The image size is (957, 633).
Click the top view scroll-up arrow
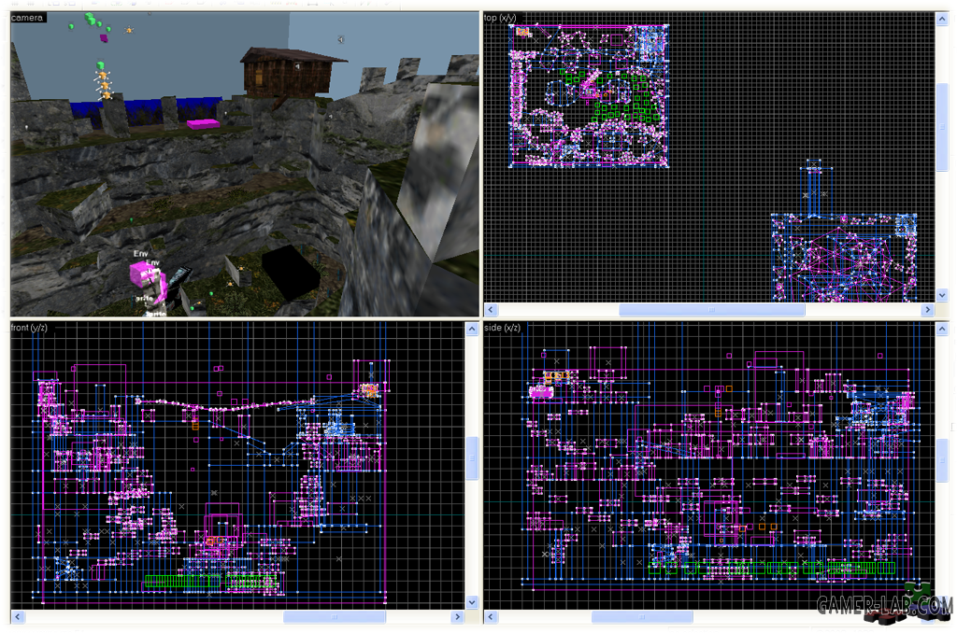942,19
